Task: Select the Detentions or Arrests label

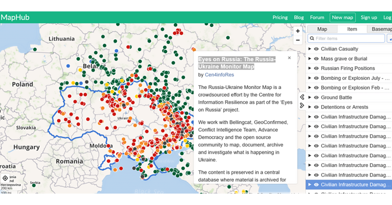Action: click(344, 107)
